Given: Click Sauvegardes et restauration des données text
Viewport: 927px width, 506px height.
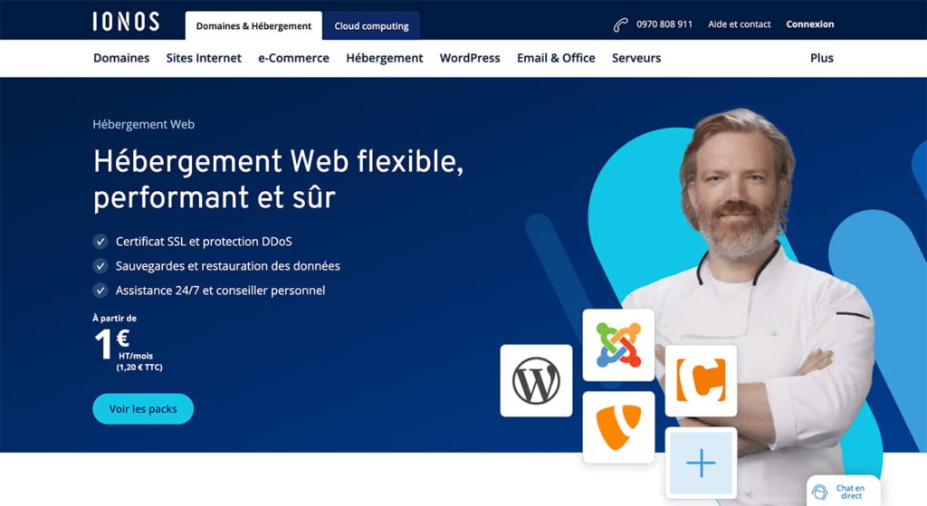Looking at the screenshot, I should pos(227,266).
